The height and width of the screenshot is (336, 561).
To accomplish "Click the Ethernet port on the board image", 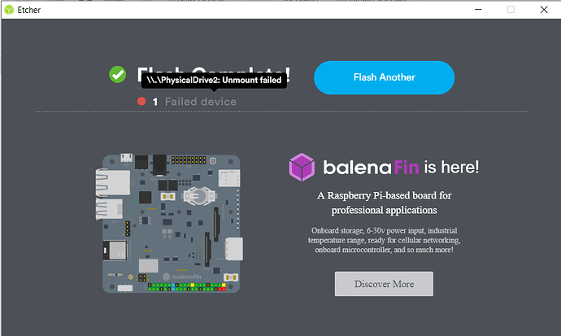I will tap(113, 182).
